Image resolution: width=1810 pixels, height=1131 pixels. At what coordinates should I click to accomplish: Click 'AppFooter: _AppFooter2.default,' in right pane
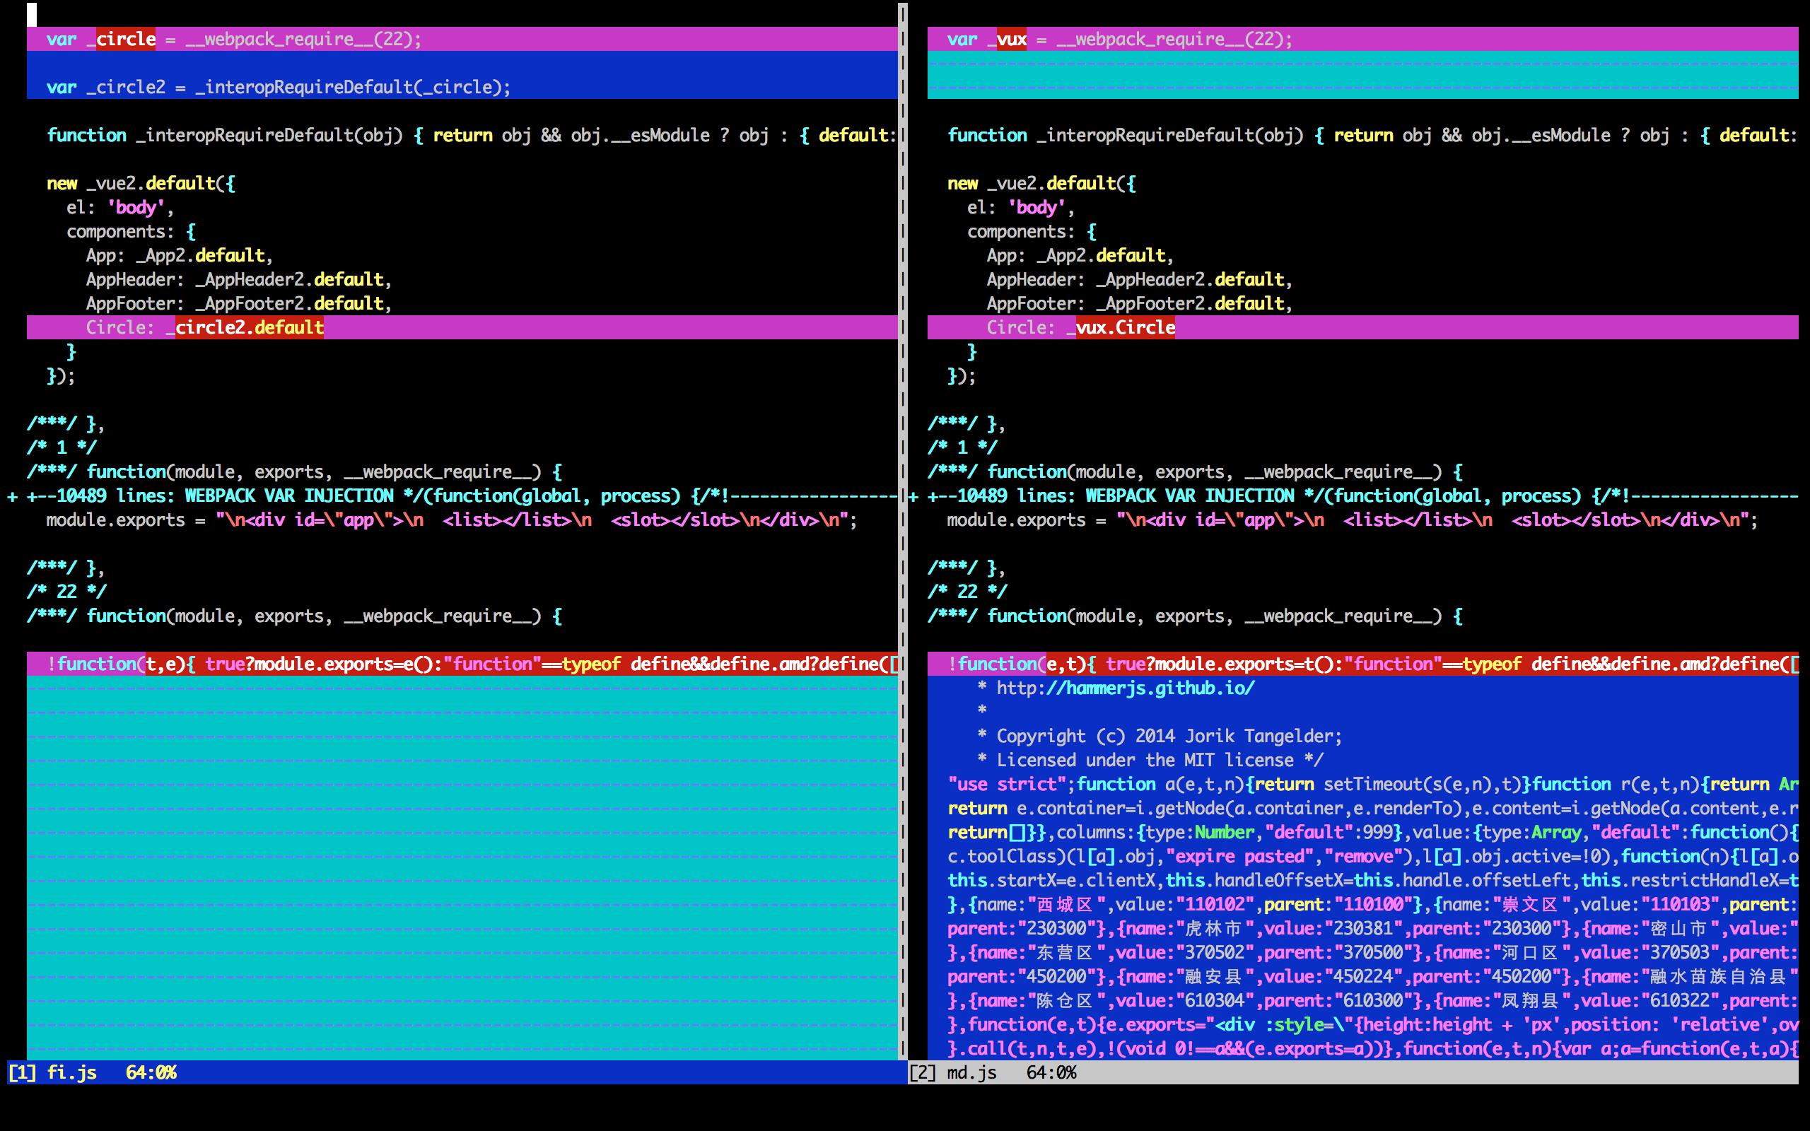1139,303
